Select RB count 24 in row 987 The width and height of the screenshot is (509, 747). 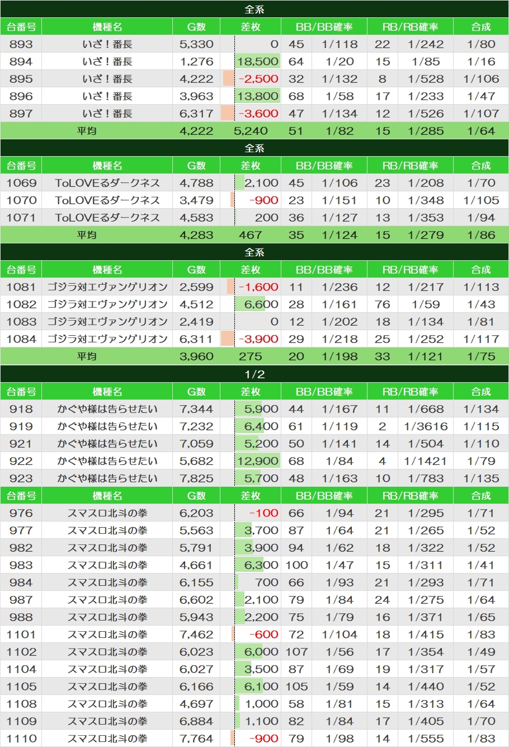[x=383, y=600]
